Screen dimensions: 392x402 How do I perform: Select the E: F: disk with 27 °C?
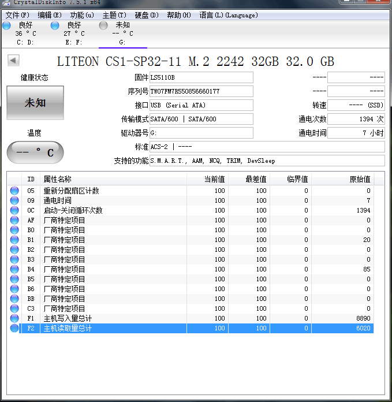click(x=74, y=33)
